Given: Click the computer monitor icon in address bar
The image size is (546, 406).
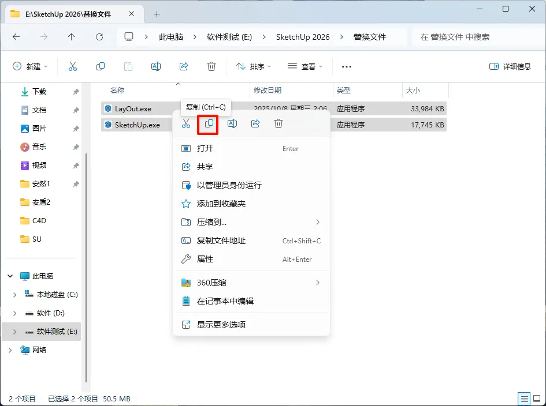Looking at the screenshot, I should 129,37.
